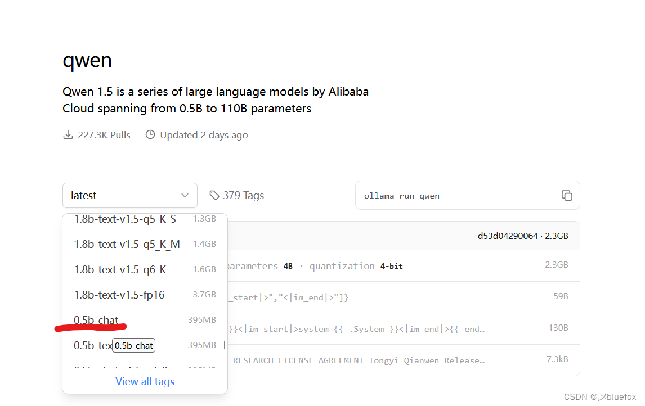This screenshot has height=406, width=645.
Task: Open View all tags link
Action: [145, 381]
